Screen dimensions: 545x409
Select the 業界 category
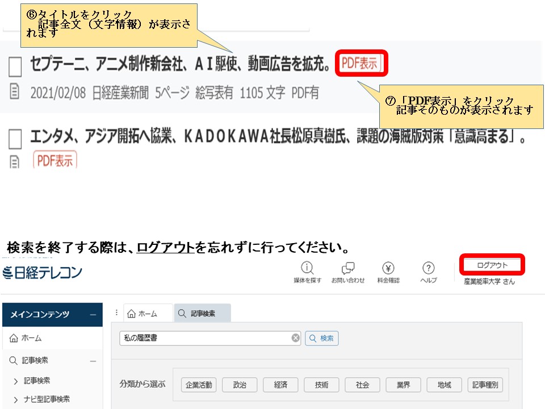point(403,385)
